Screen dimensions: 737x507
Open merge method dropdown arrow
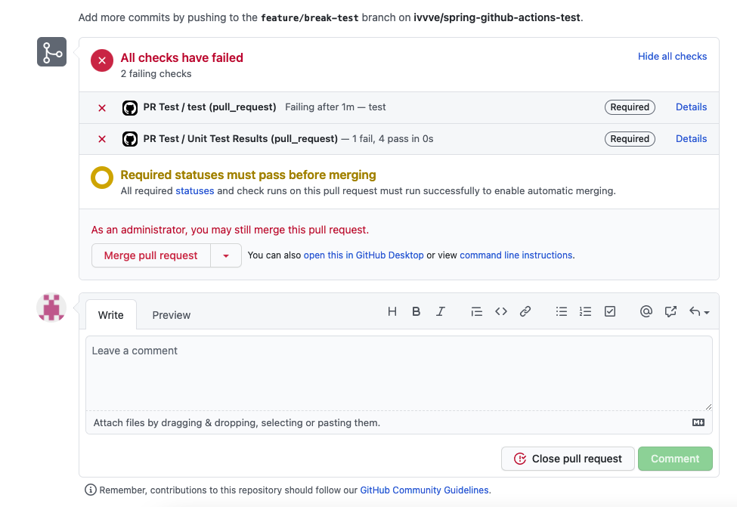click(225, 255)
